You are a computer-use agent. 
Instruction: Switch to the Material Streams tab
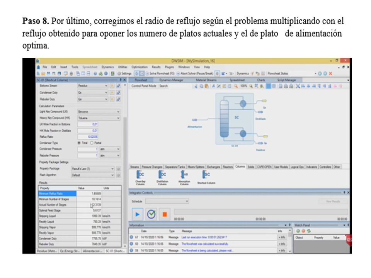click(206, 80)
